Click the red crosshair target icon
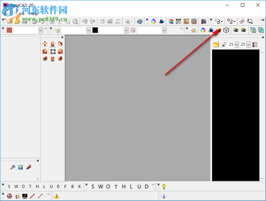The image size is (266, 201). tap(9, 196)
